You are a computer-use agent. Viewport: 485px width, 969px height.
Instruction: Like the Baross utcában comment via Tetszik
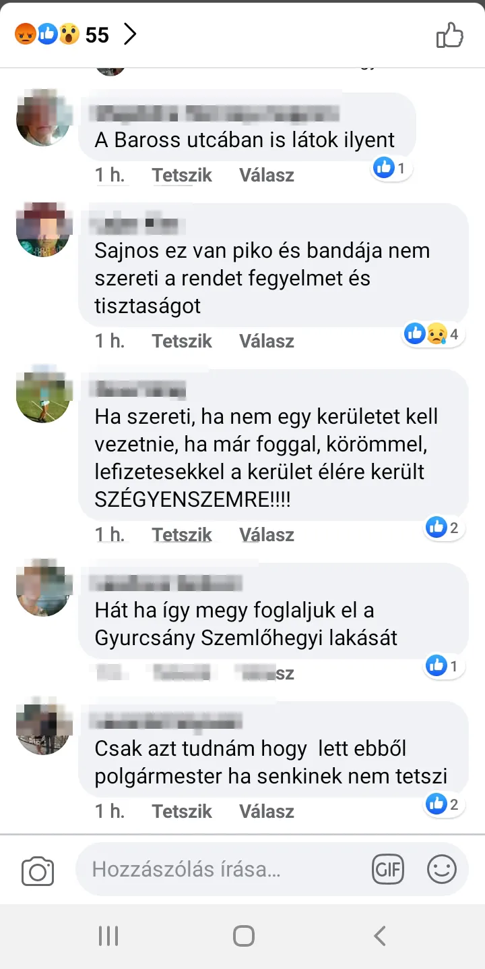click(182, 175)
